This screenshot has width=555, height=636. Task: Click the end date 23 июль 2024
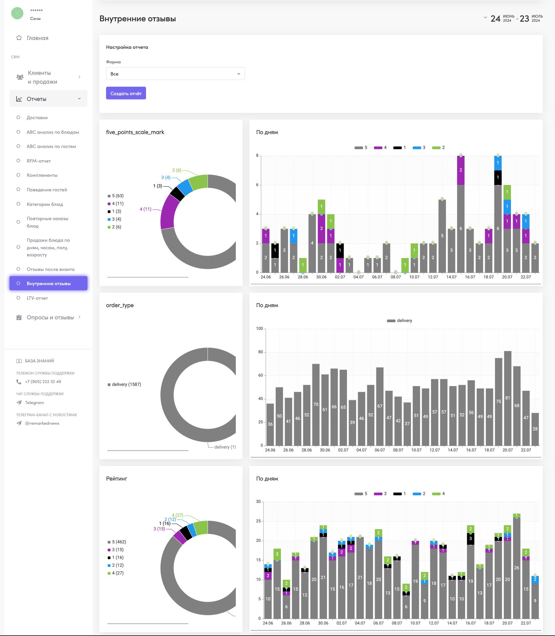pyautogui.click(x=531, y=18)
